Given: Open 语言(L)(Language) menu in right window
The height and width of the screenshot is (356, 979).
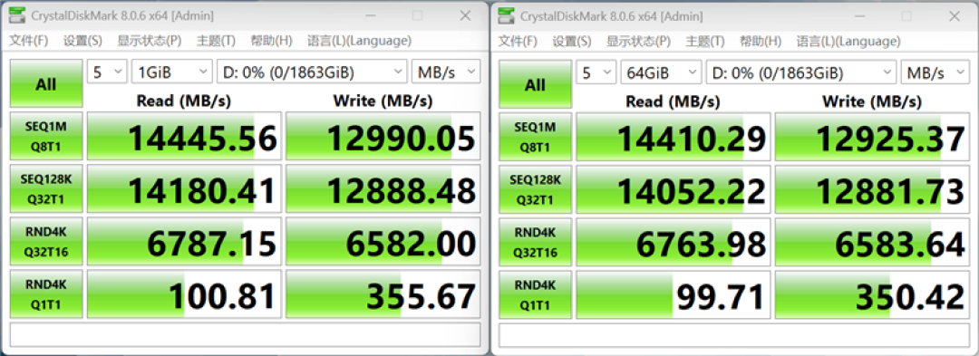Looking at the screenshot, I should coord(848,41).
